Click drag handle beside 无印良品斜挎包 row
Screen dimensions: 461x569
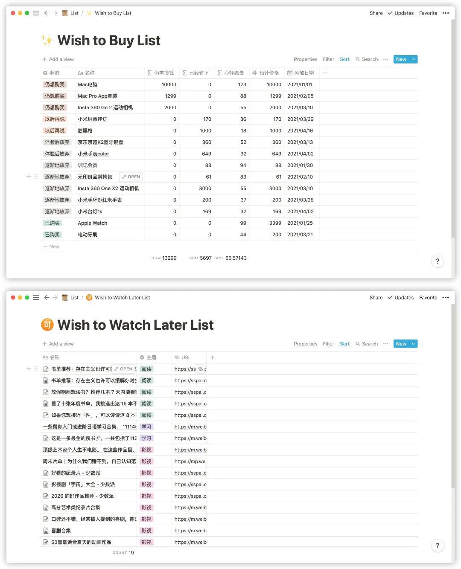click(36, 177)
